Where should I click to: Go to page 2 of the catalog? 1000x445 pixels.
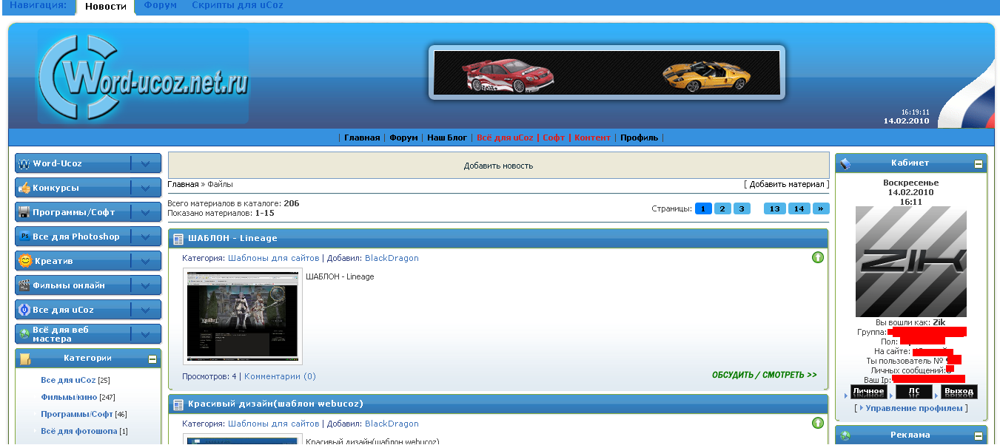pos(723,208)
